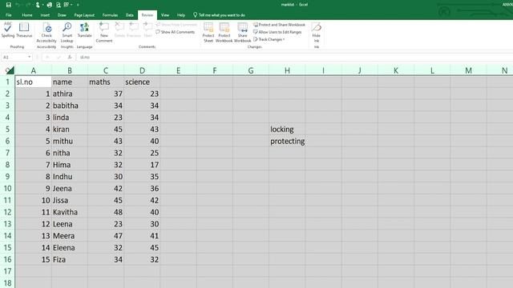This screenshot has width=513, height=288.
Task: Select row 5 header
Action: [x=7, y=130]
